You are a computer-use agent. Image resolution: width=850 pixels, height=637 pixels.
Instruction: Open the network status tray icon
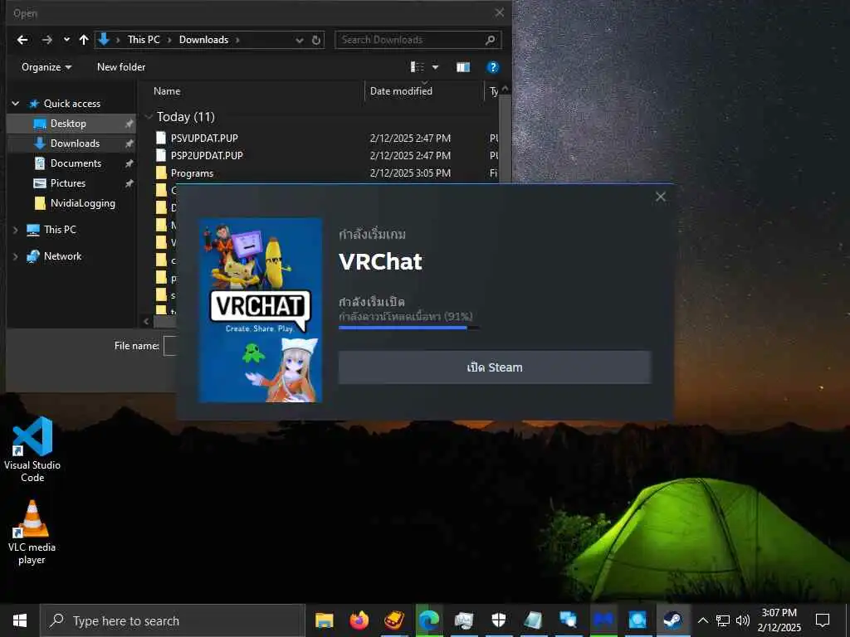click(723, 620)
